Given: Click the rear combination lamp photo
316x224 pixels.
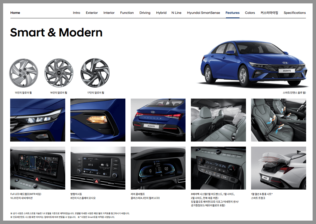Looking at the screenshot, I should pos(158,120).
